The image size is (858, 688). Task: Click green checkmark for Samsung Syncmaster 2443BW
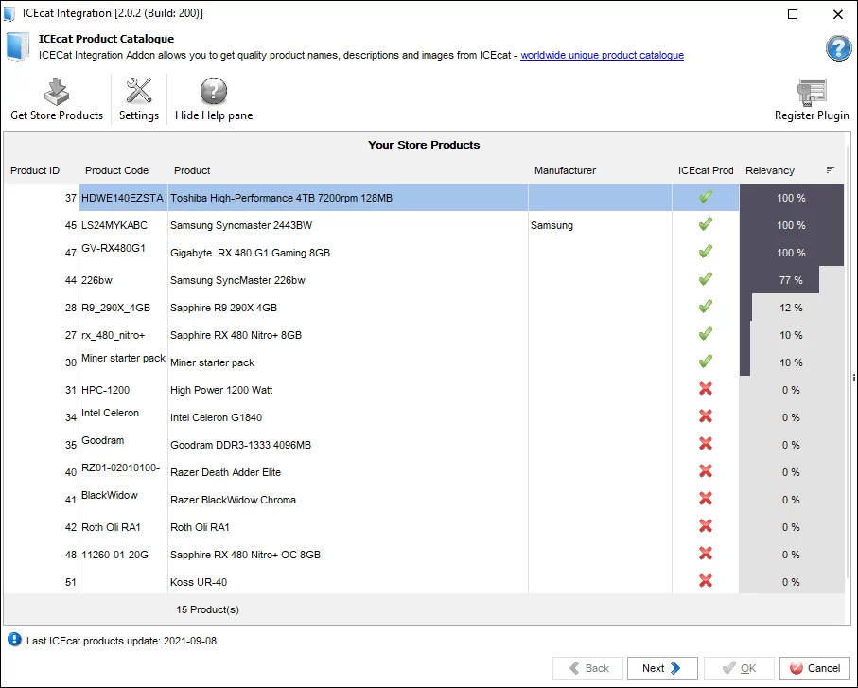pos(705,225)
